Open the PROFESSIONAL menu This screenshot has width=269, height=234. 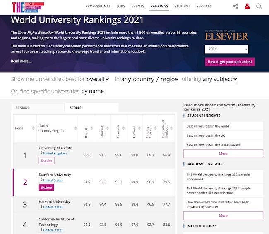click(x=98, y=6)
